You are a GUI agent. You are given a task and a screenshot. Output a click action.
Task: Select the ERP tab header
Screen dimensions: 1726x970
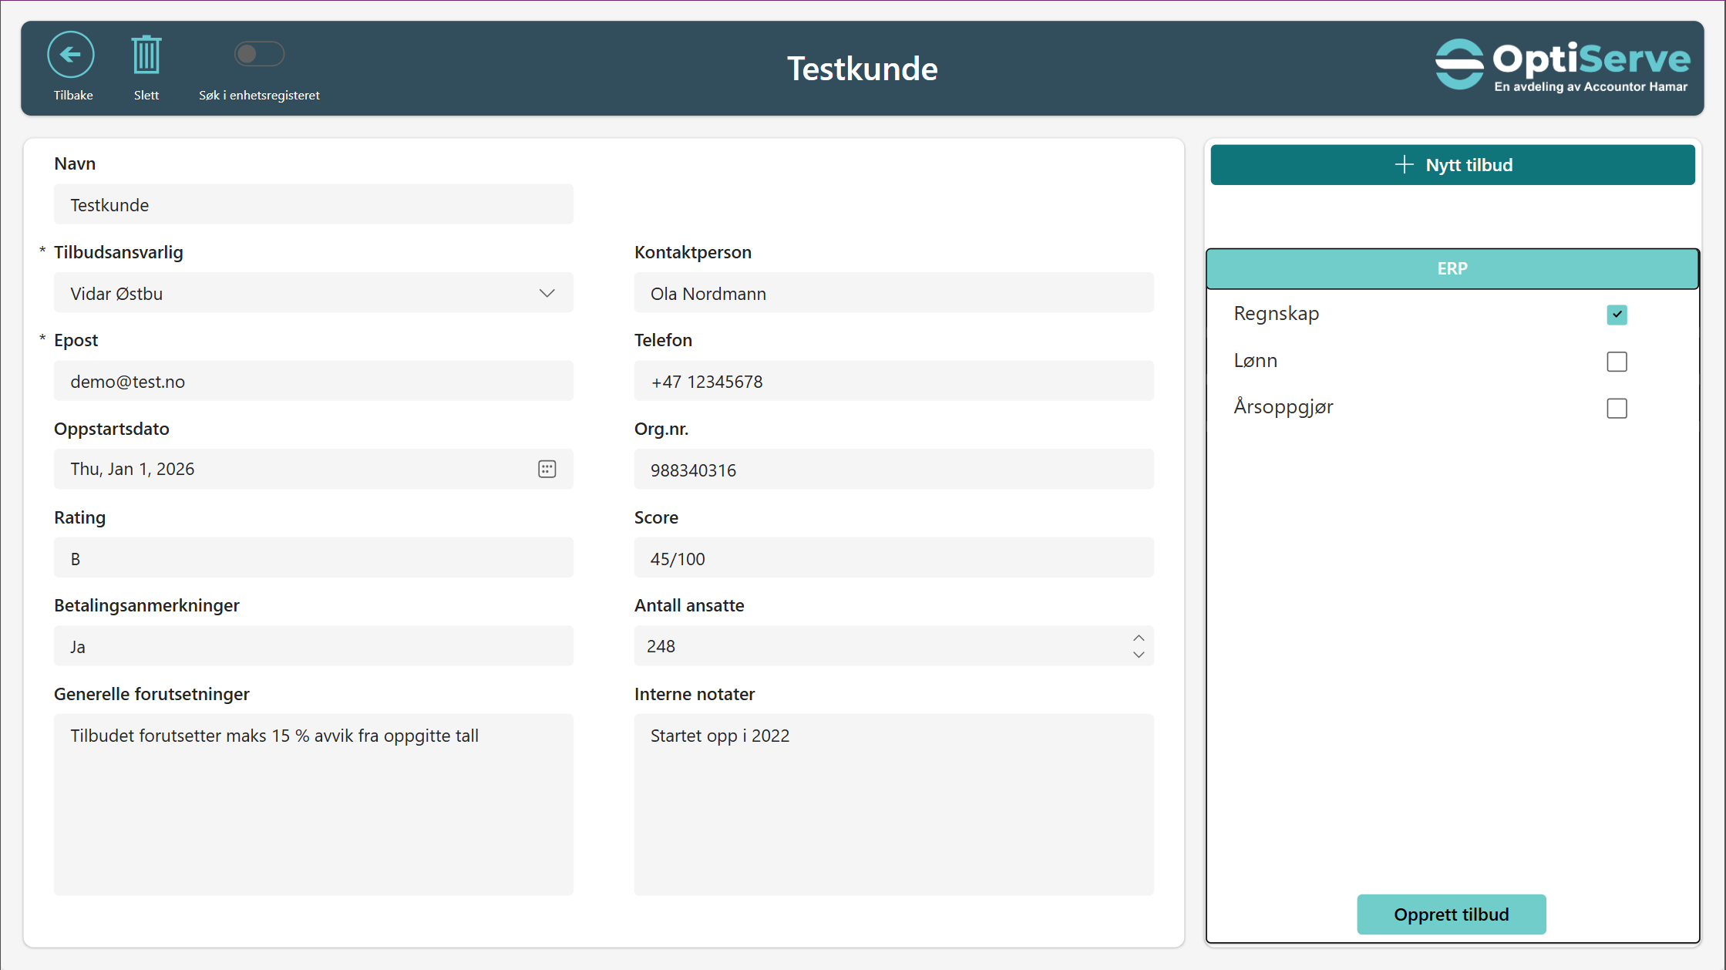click(x=1452, y=268)
